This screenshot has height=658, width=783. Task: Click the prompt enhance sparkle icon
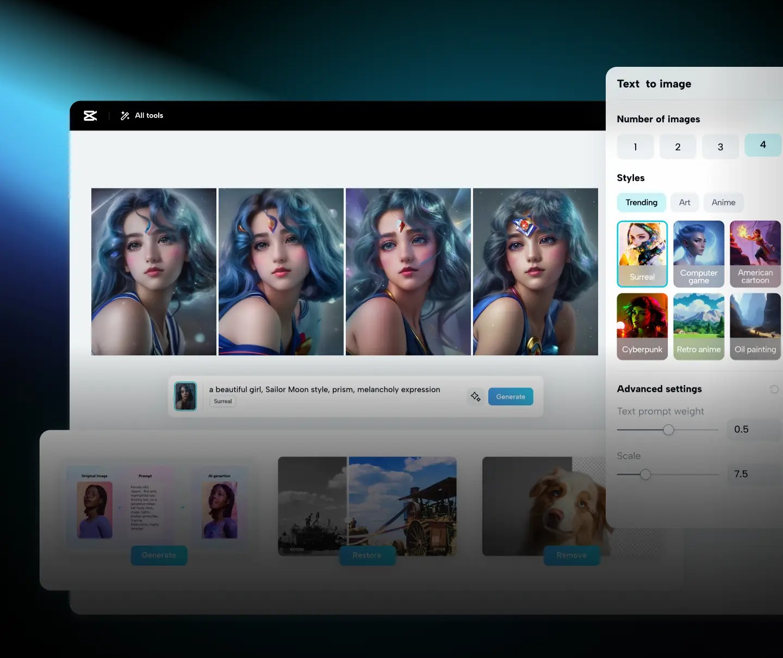coord(476,397)
